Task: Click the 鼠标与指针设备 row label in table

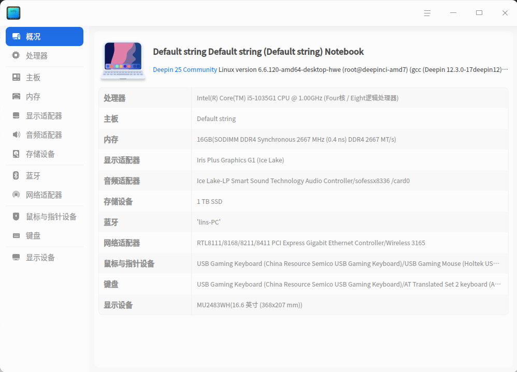Action: click(x=129, y=264)
